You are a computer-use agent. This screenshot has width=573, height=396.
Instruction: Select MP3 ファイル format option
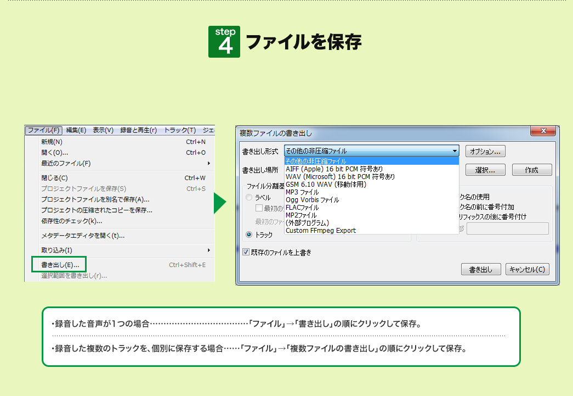pos(371,192)
